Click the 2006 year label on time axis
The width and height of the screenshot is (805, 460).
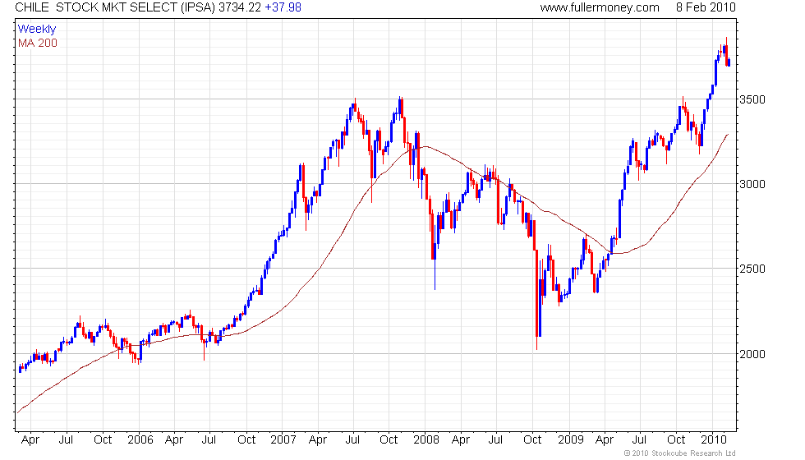[140, 440]
